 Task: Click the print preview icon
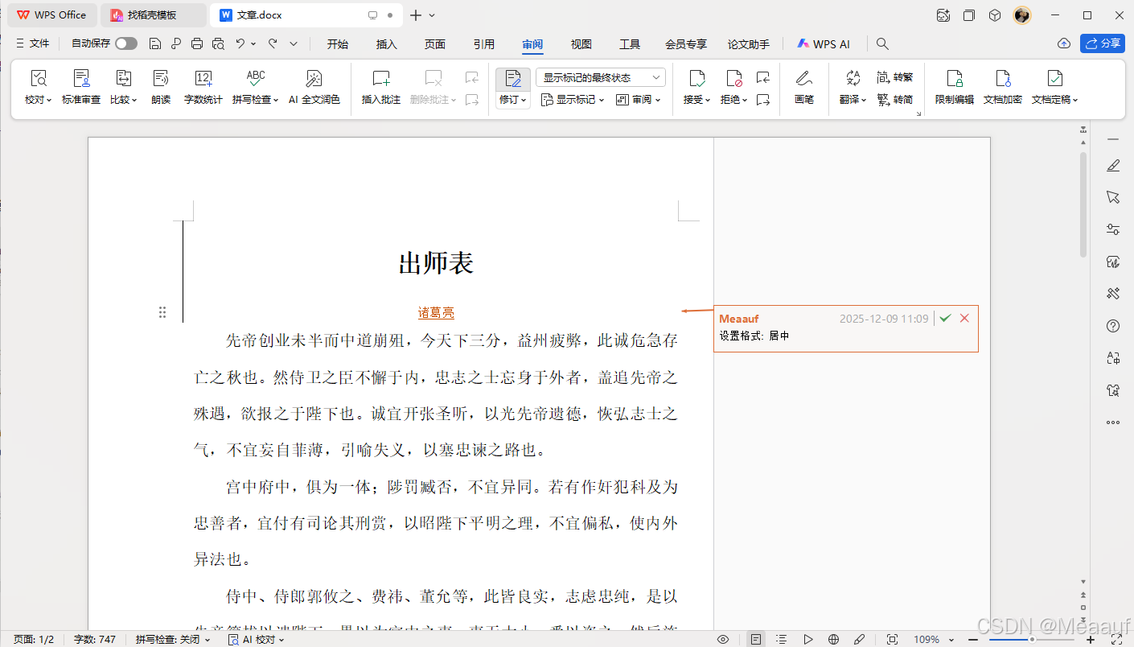pos(218,43)
